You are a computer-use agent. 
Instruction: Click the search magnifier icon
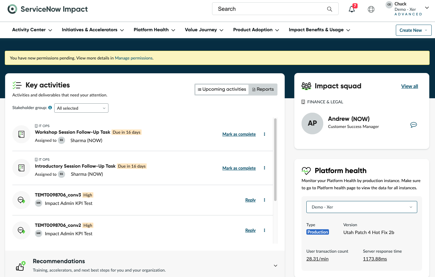330,9
